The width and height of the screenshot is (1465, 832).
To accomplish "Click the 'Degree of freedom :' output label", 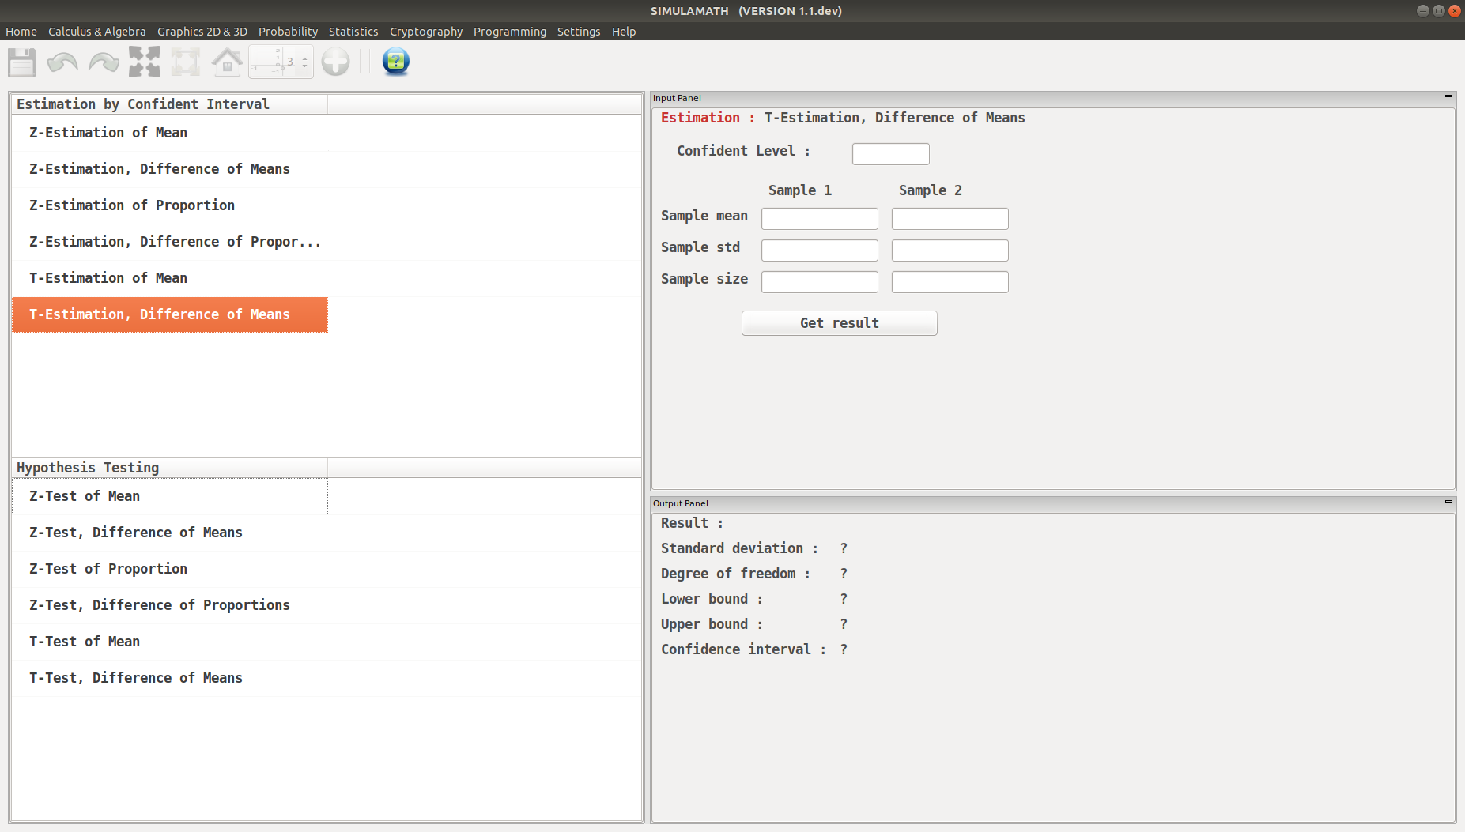I will 735,574.
